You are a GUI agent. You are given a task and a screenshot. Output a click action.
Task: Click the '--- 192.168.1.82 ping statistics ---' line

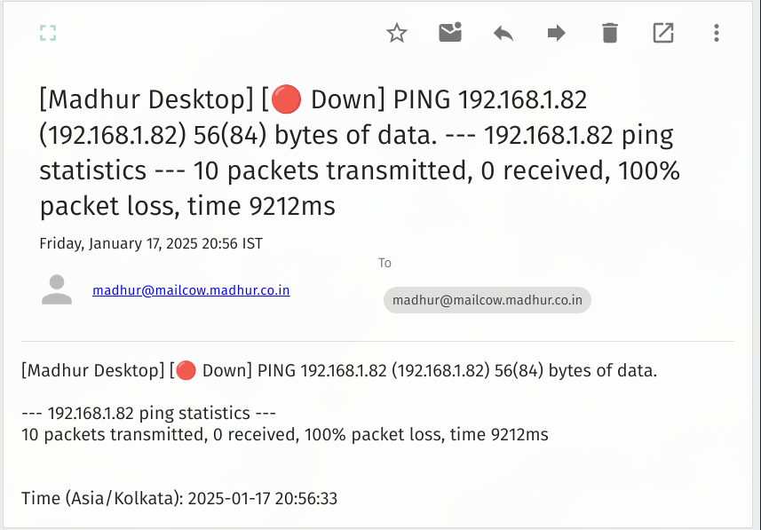pos(148,413)
